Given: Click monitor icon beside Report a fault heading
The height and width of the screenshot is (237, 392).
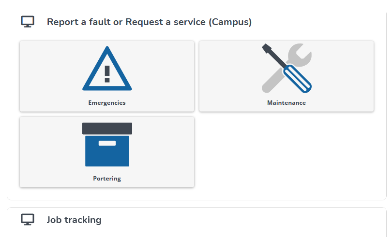Looking at the screenshot, I should pos(28,22).
